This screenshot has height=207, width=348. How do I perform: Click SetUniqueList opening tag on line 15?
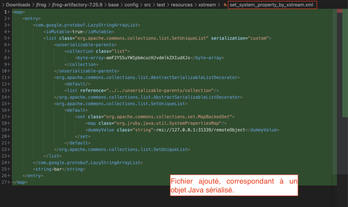click(121, 103)
